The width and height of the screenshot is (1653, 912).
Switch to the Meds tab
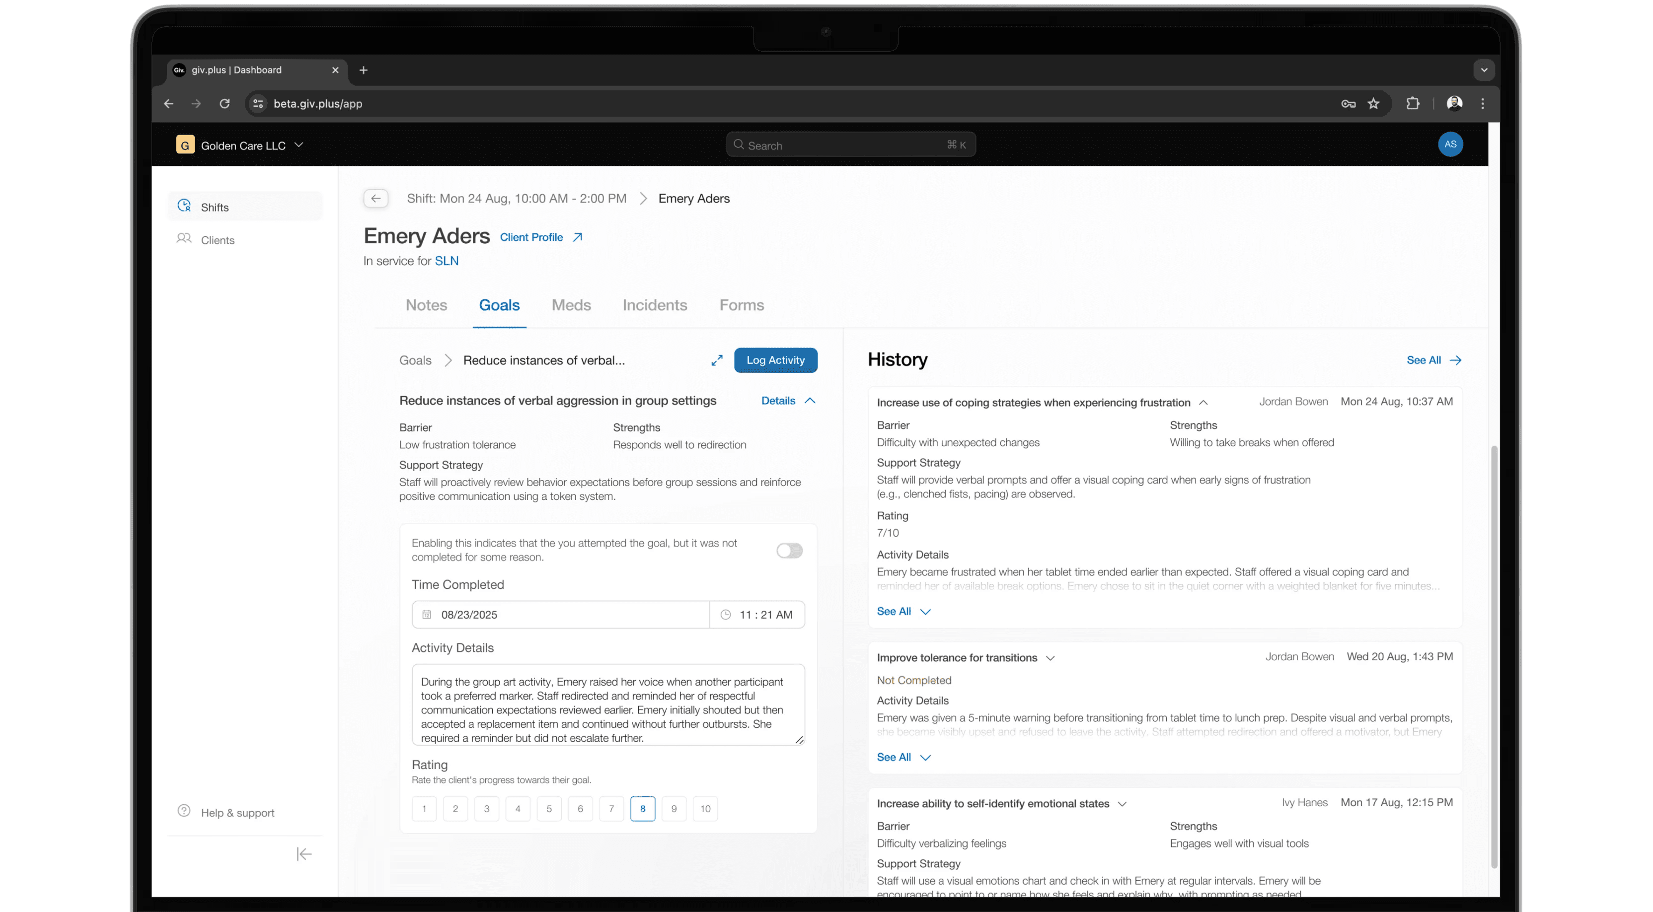coord(571,305)
